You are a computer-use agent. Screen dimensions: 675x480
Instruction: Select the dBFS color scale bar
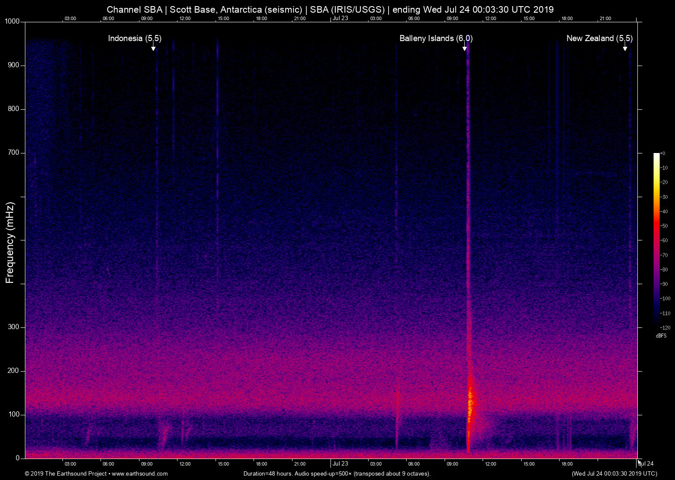[x=656, y=240]
